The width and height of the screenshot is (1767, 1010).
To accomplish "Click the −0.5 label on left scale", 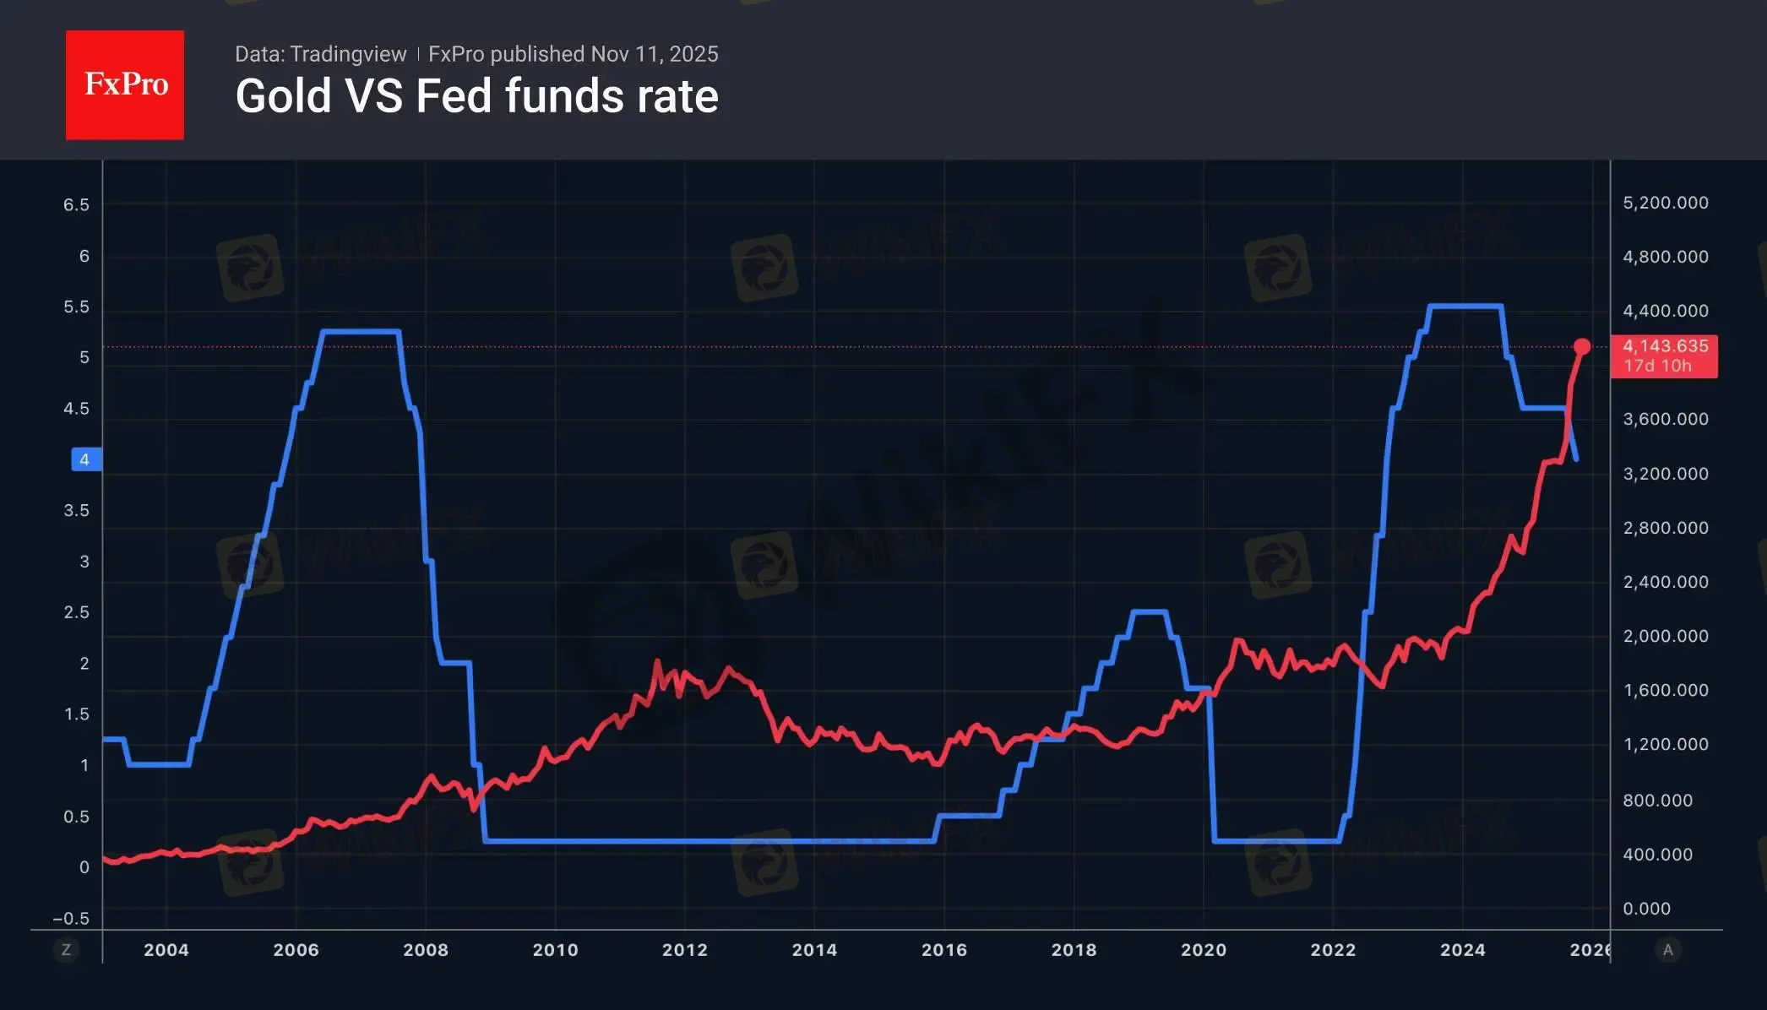I will [71, 919].
